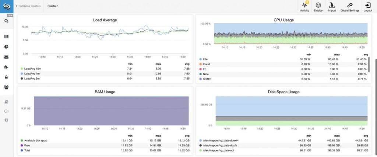377x157 pixels.
Task: Open the pie chart reports sidebar icon
Action: [x=7, y=47]
